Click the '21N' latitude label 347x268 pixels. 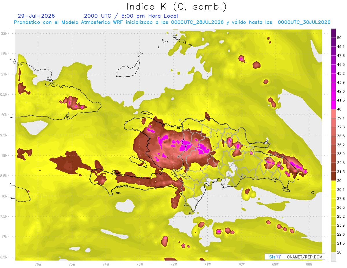[4, 74]
